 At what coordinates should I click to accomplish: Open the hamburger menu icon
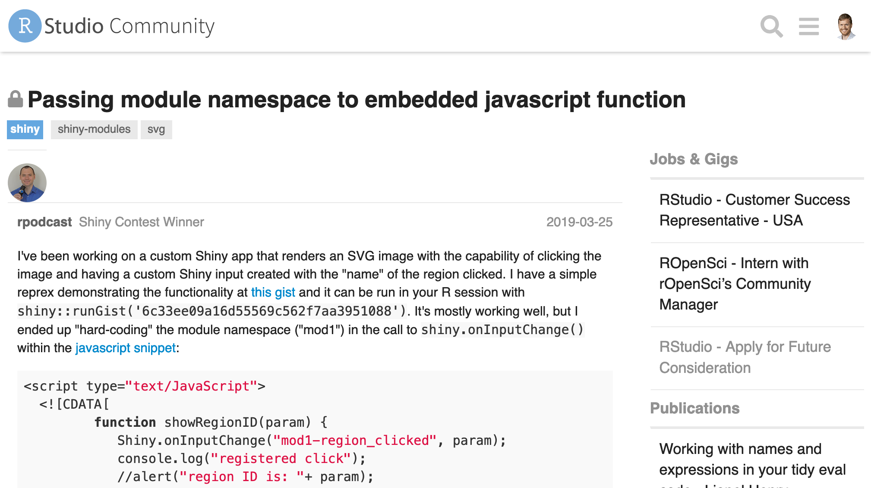809,26
